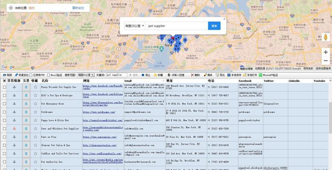This screenshot has height=170, width=332.
Task: Open the petdreams.com website link
Action: tap(99, 112)
